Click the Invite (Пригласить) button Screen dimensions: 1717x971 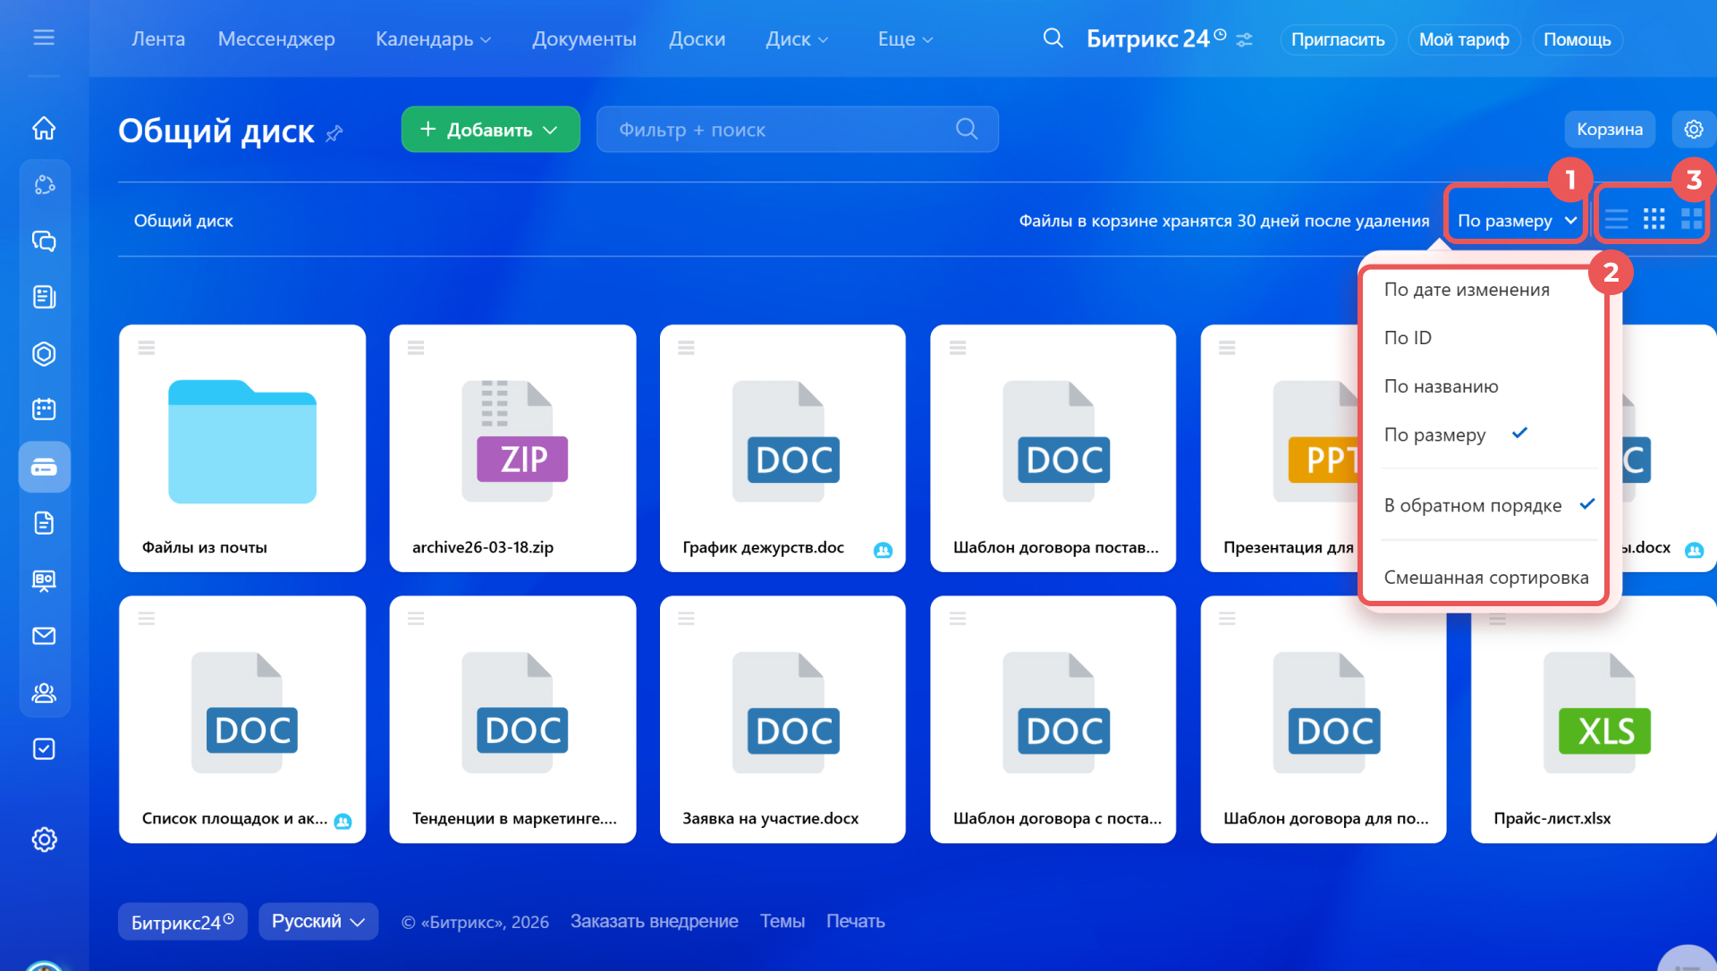1337,39
